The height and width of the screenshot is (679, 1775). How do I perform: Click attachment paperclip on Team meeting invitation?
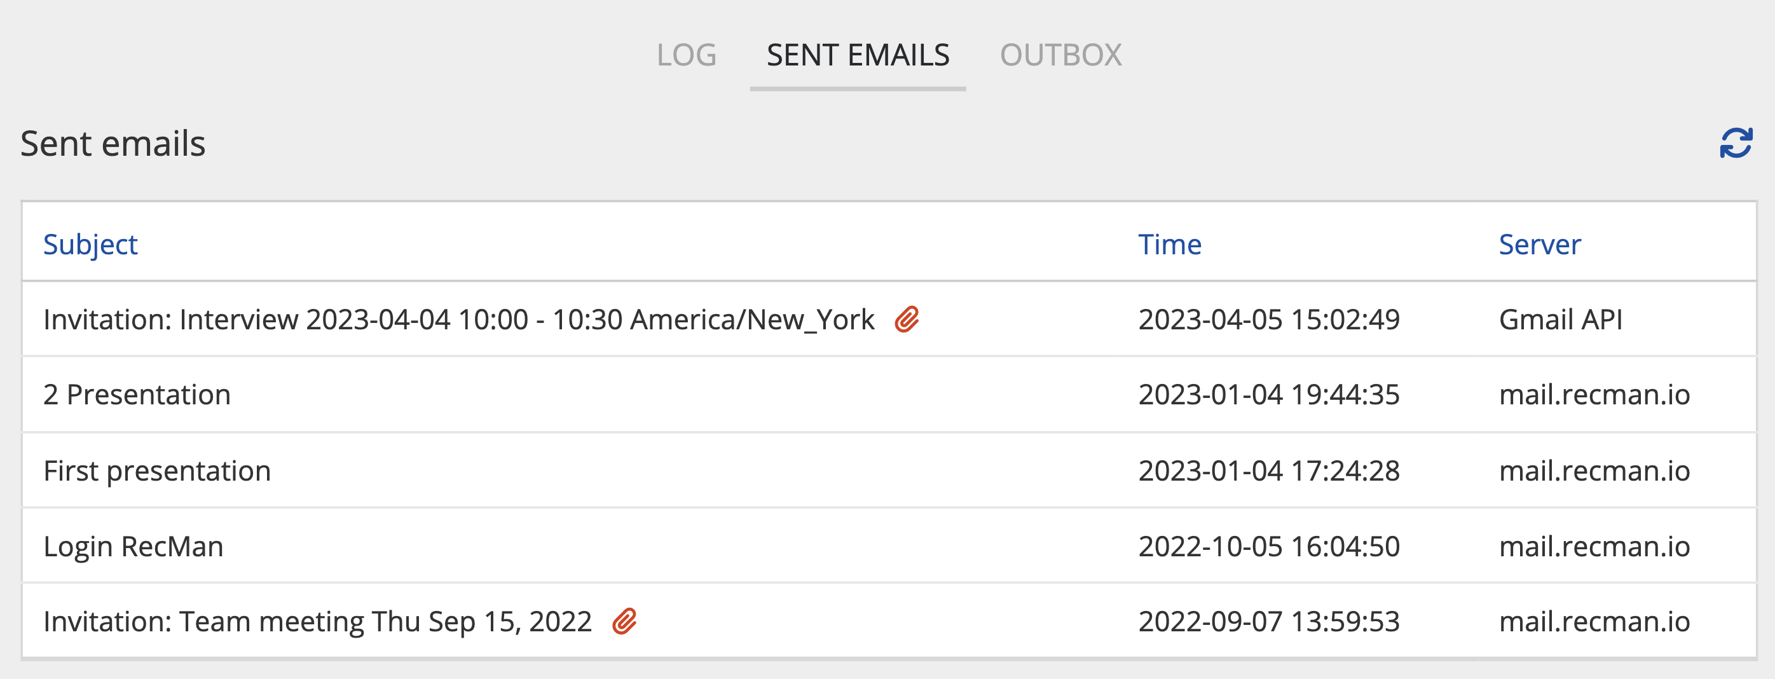[x=624, y=622]
